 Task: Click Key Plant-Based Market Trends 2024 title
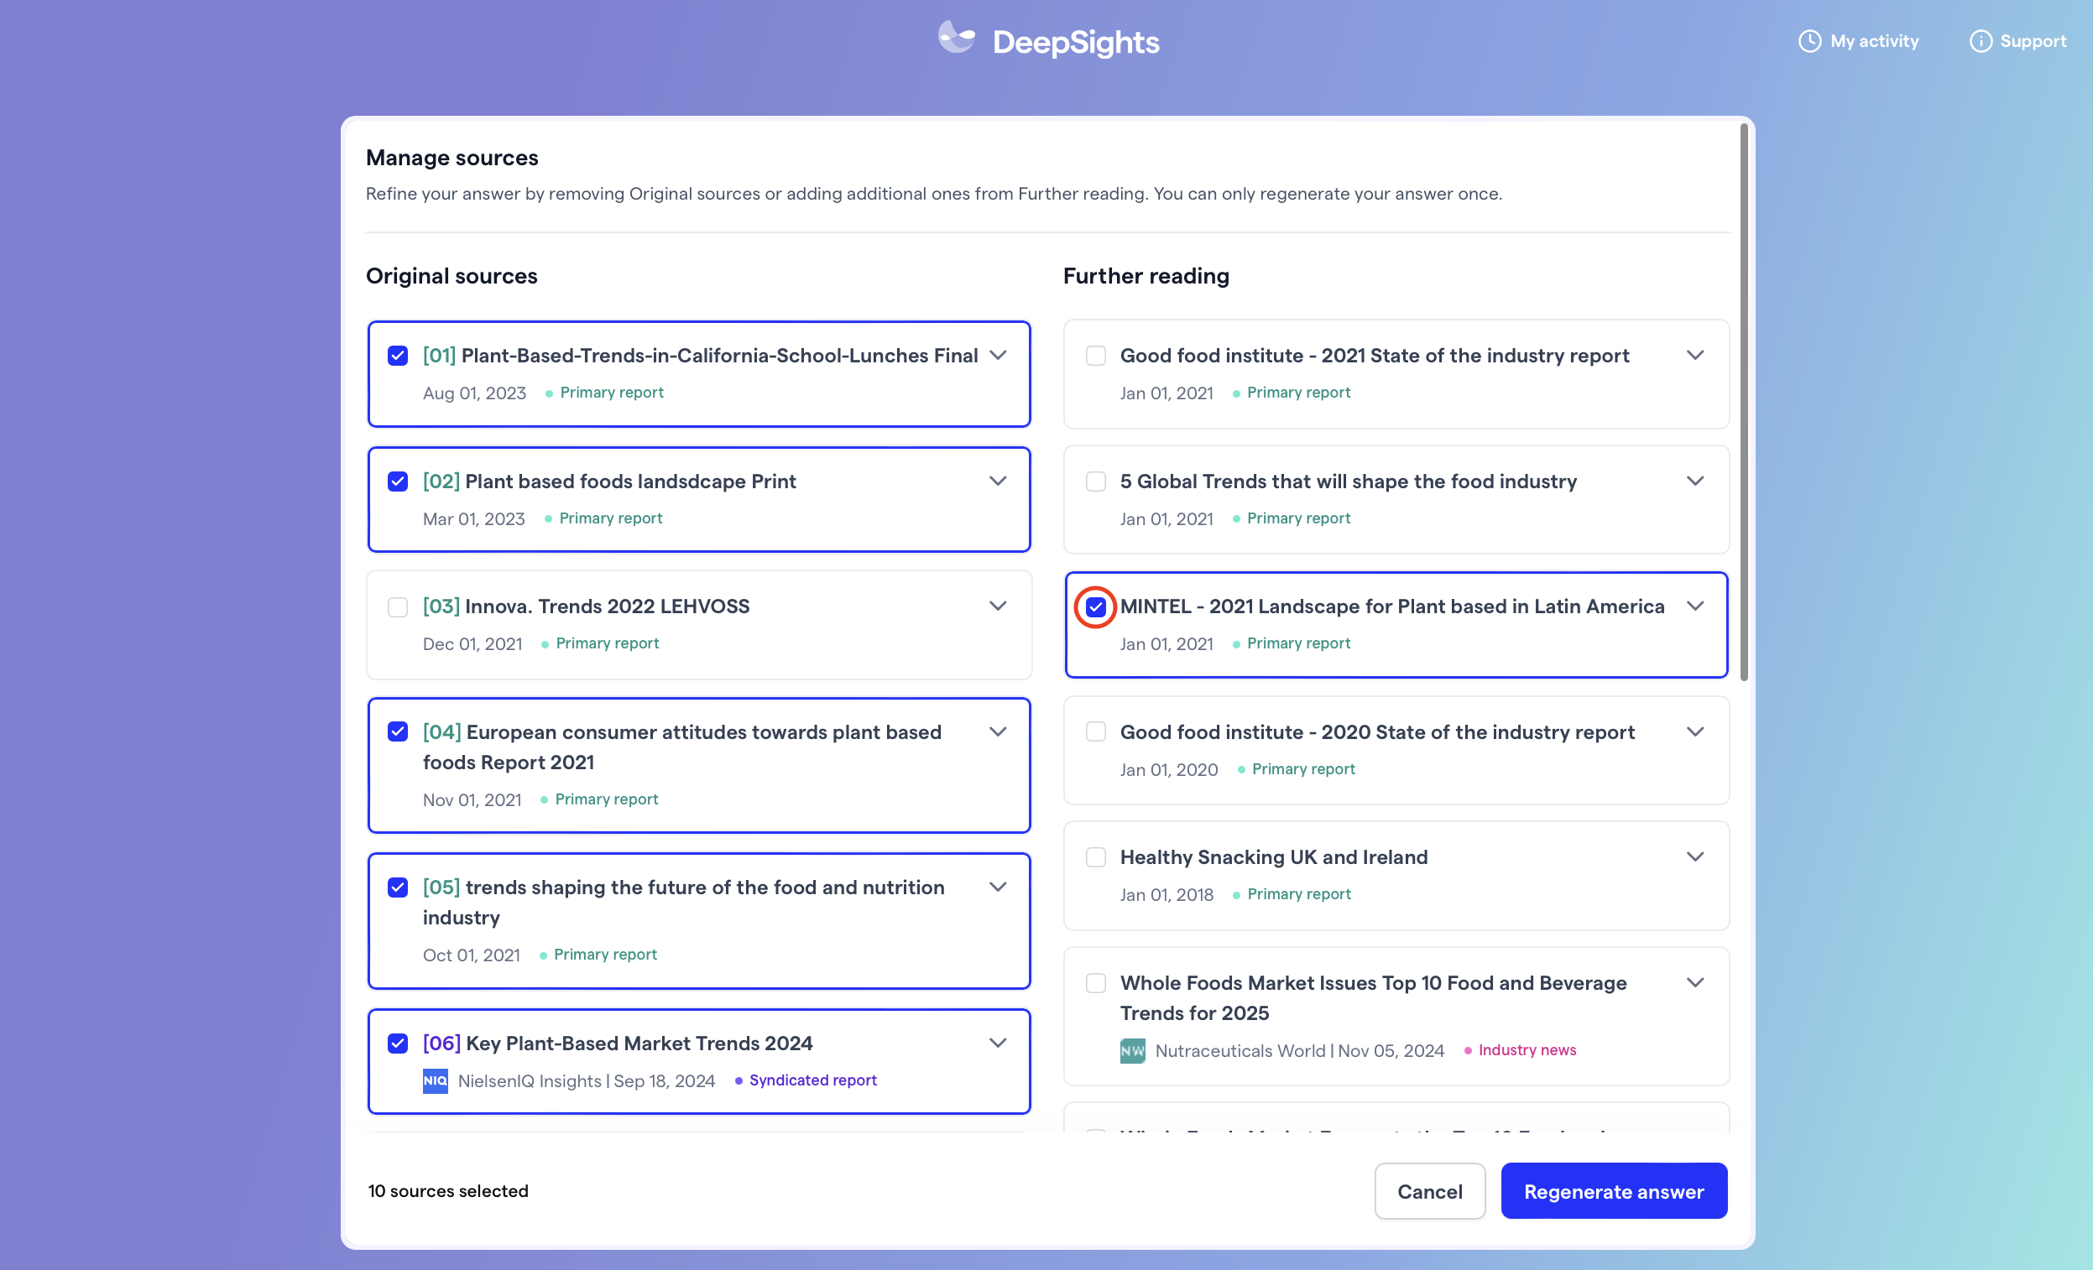[x=639, y=1044]
